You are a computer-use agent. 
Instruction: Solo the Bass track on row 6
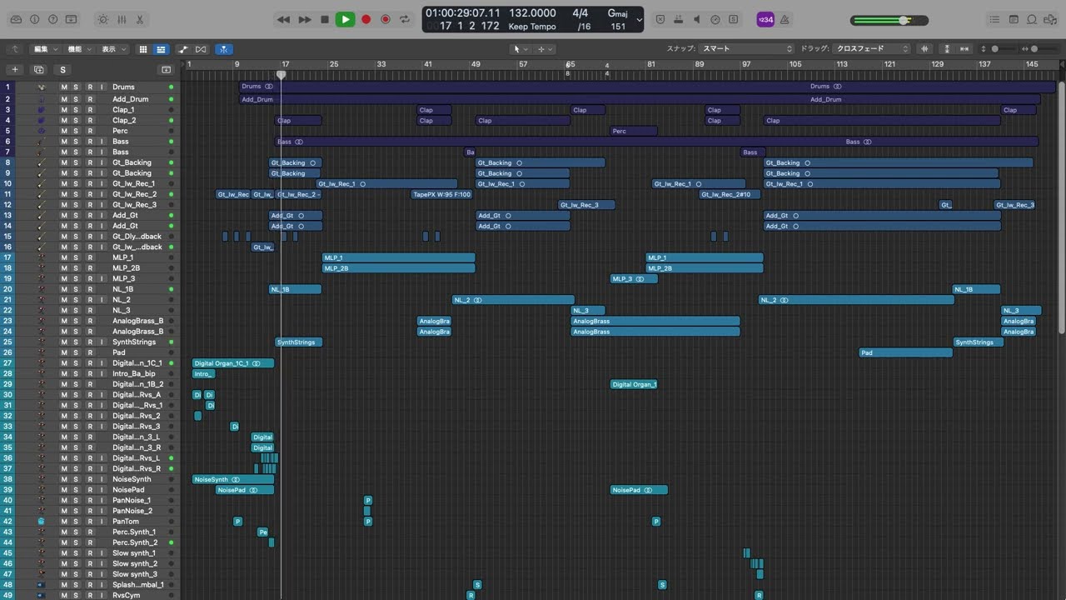coord(76,142)
